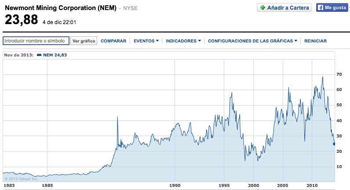The image size is (350, 190).
Task: Click the 23,88 price quote
Action: [x=22, y=20]
